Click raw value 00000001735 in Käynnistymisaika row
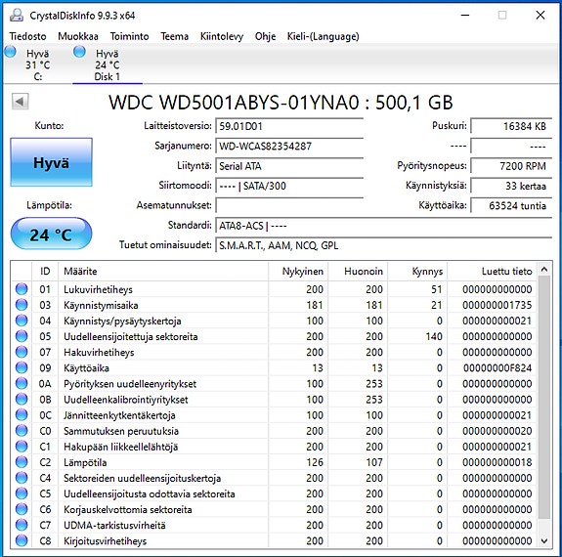This screenshot has height=557, width=562. click(x=497, y=305)
